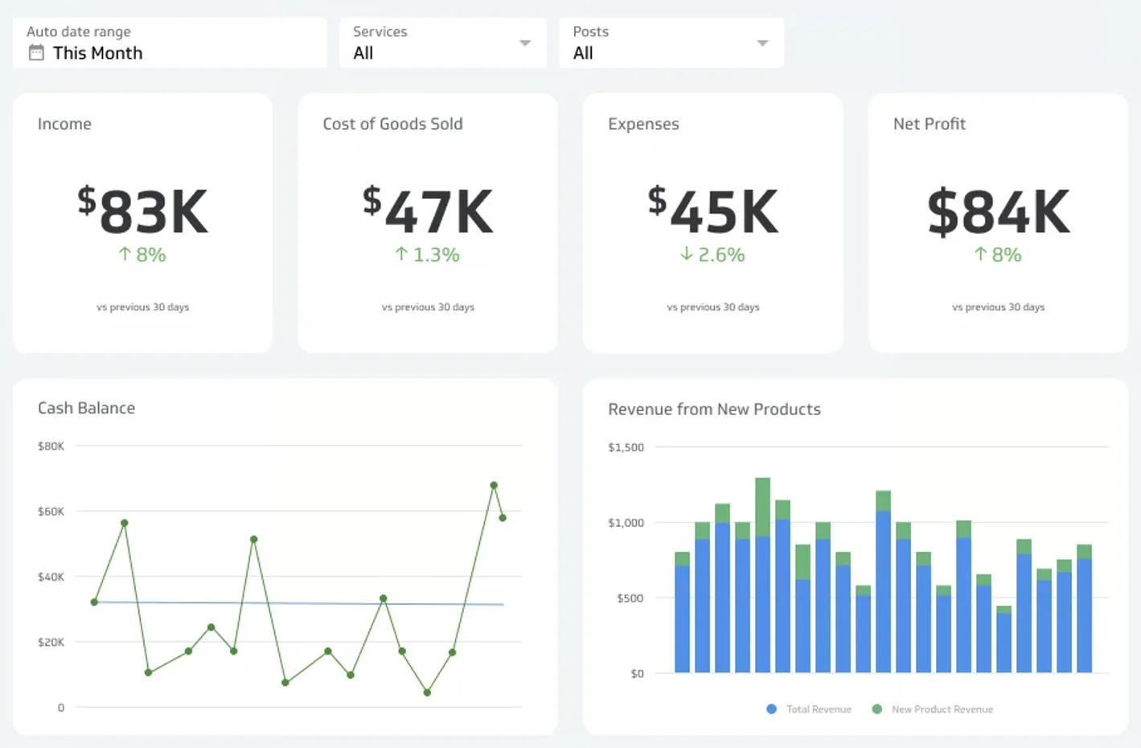This screenshot has height=748, width=1141.
Task: Click the New Product Revenue legend label
Action: pyautogui.click(x=942, y=709)
